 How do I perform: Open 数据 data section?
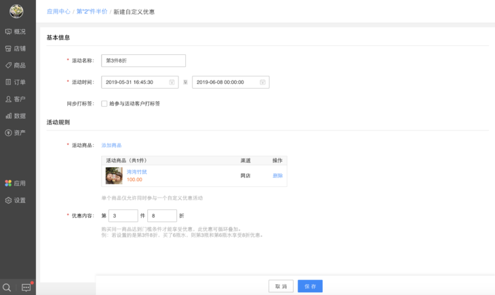(x=16, y=116)
